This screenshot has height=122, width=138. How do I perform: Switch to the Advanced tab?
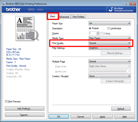pos(64,17)
